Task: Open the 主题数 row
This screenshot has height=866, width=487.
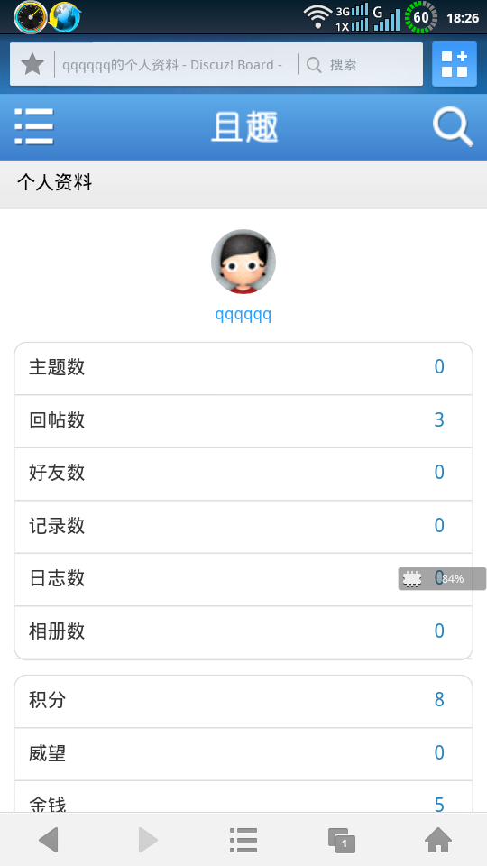Action: coord(243,368)
